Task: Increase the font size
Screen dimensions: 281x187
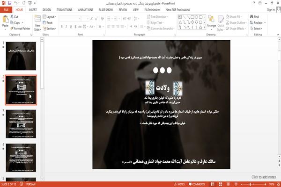Action: point(92,18)
